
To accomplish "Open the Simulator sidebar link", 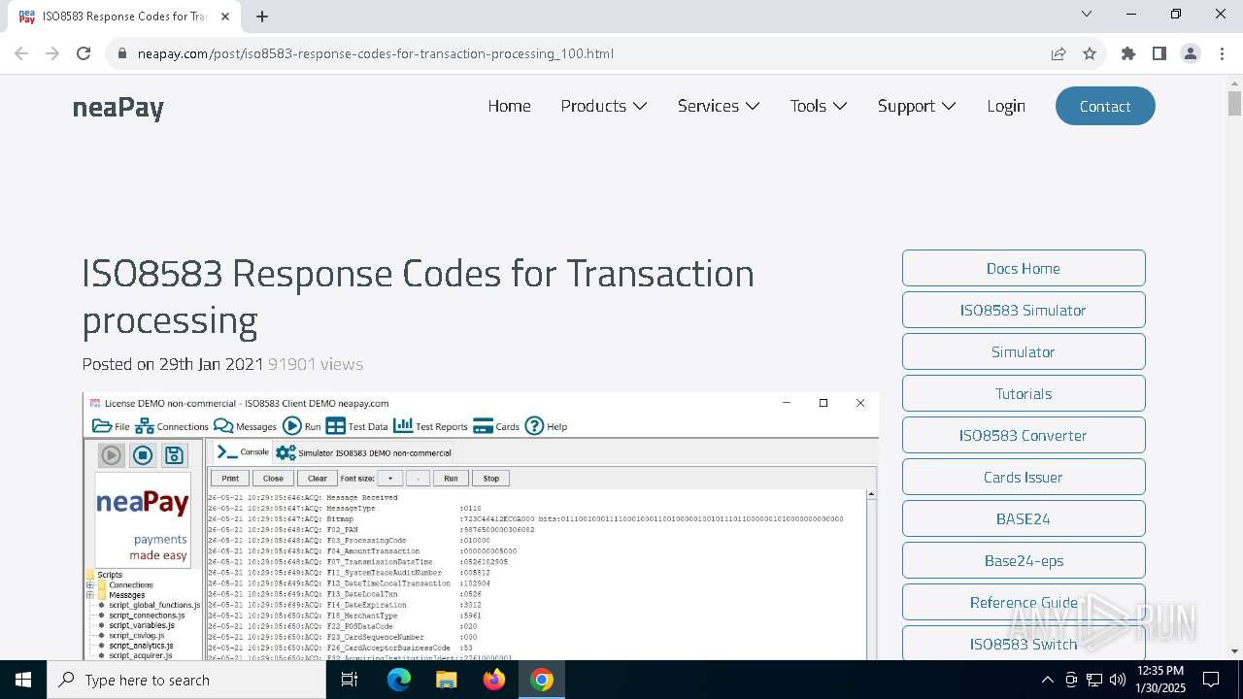I will click(x=1024, y=351).
